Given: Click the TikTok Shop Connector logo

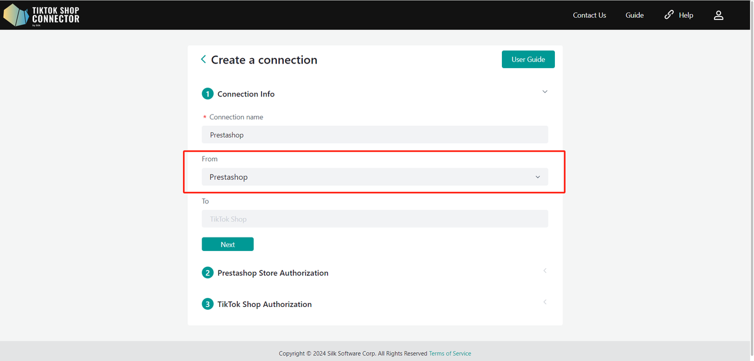Looking at the screenshot, I should [41, 15].
